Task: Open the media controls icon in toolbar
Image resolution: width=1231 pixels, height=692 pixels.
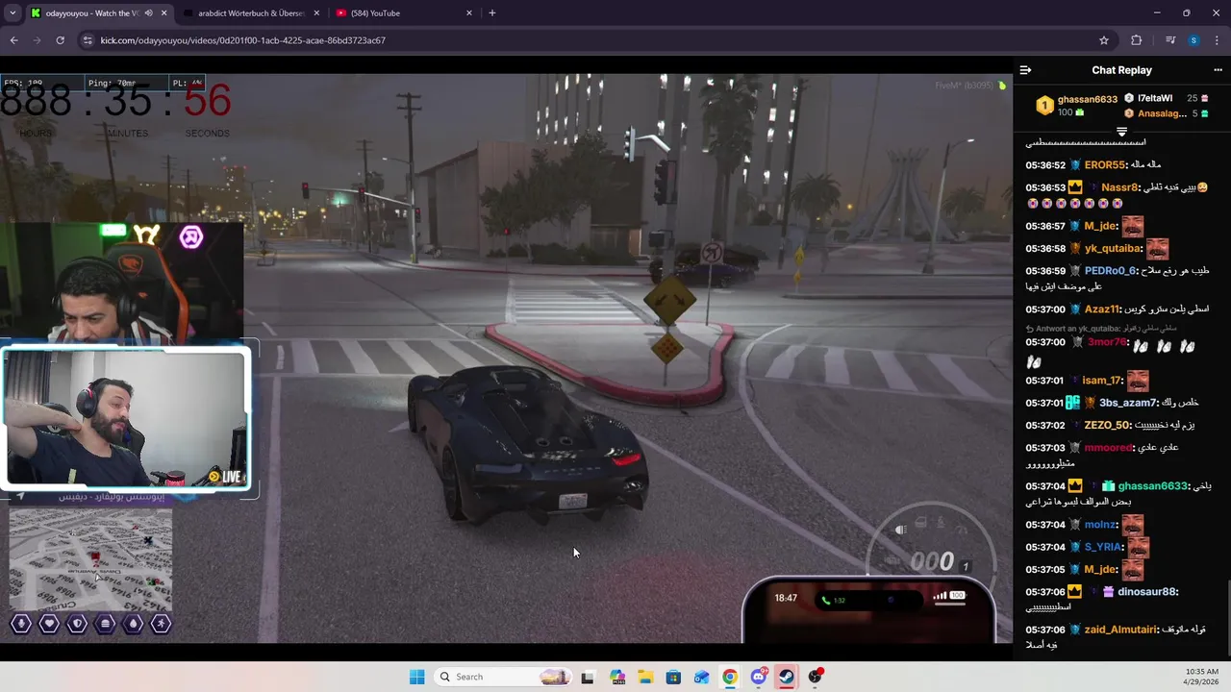Action: [1170, 40]
